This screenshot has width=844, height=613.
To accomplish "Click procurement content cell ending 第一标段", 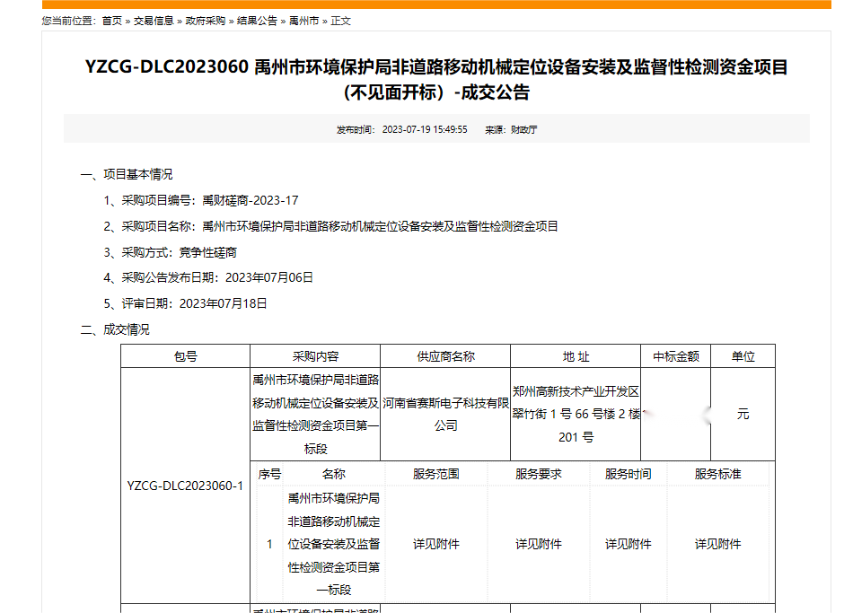I will [315, 415].
